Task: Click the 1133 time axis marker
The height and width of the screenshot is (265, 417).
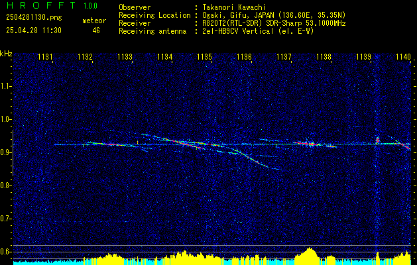Action: [125, 57]
